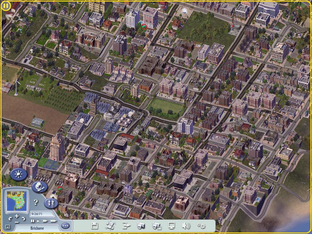
Task: Click the city minimap thumbnail
Action: click(x=17, y=200)
